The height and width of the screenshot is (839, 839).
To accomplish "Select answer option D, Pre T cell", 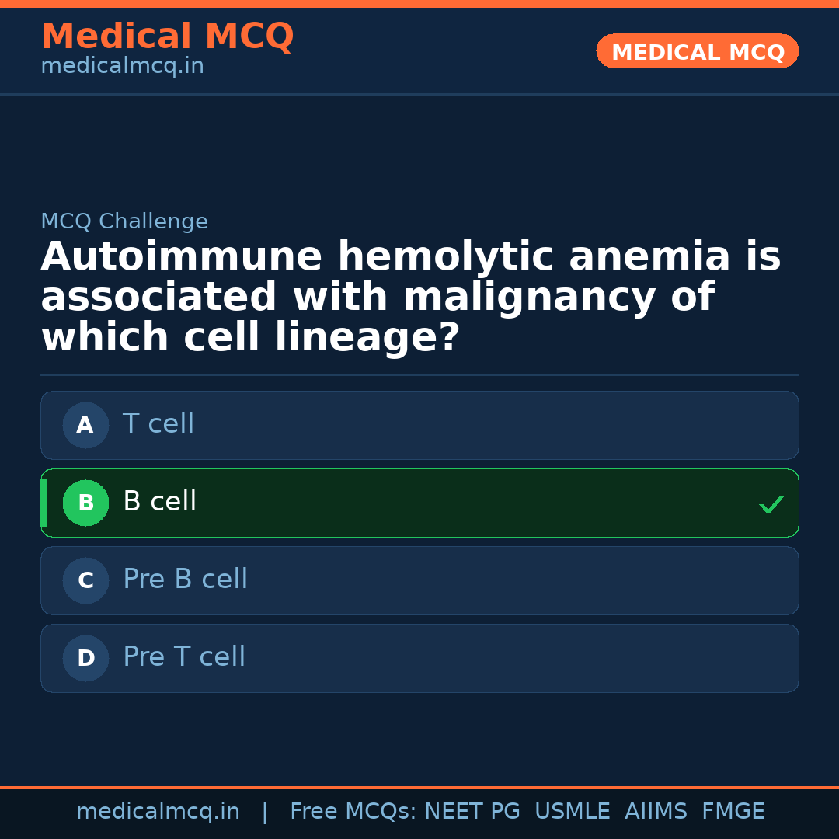I will point(419,658).
